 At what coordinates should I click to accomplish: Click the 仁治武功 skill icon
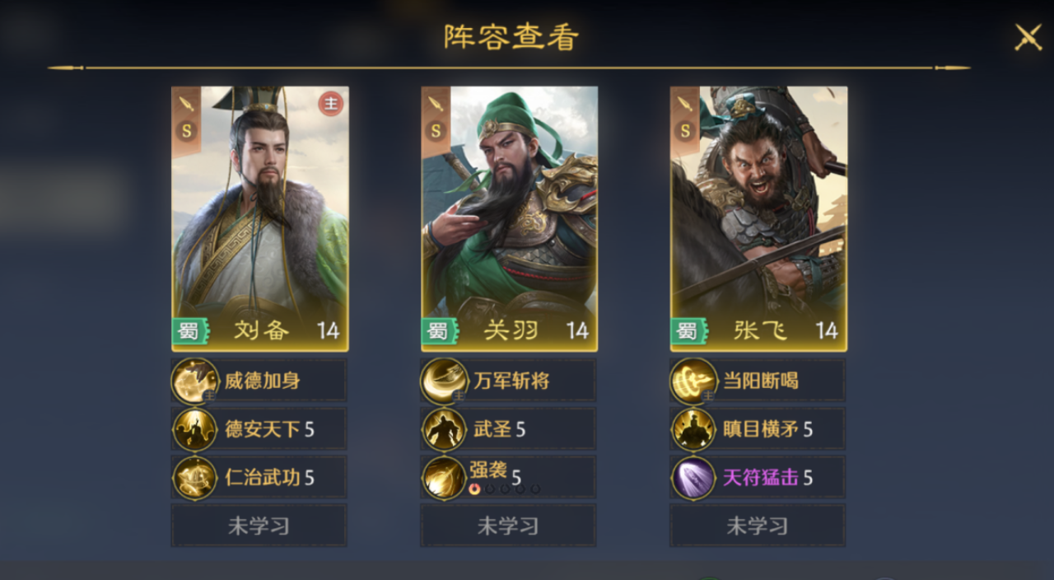click(195, 478)
